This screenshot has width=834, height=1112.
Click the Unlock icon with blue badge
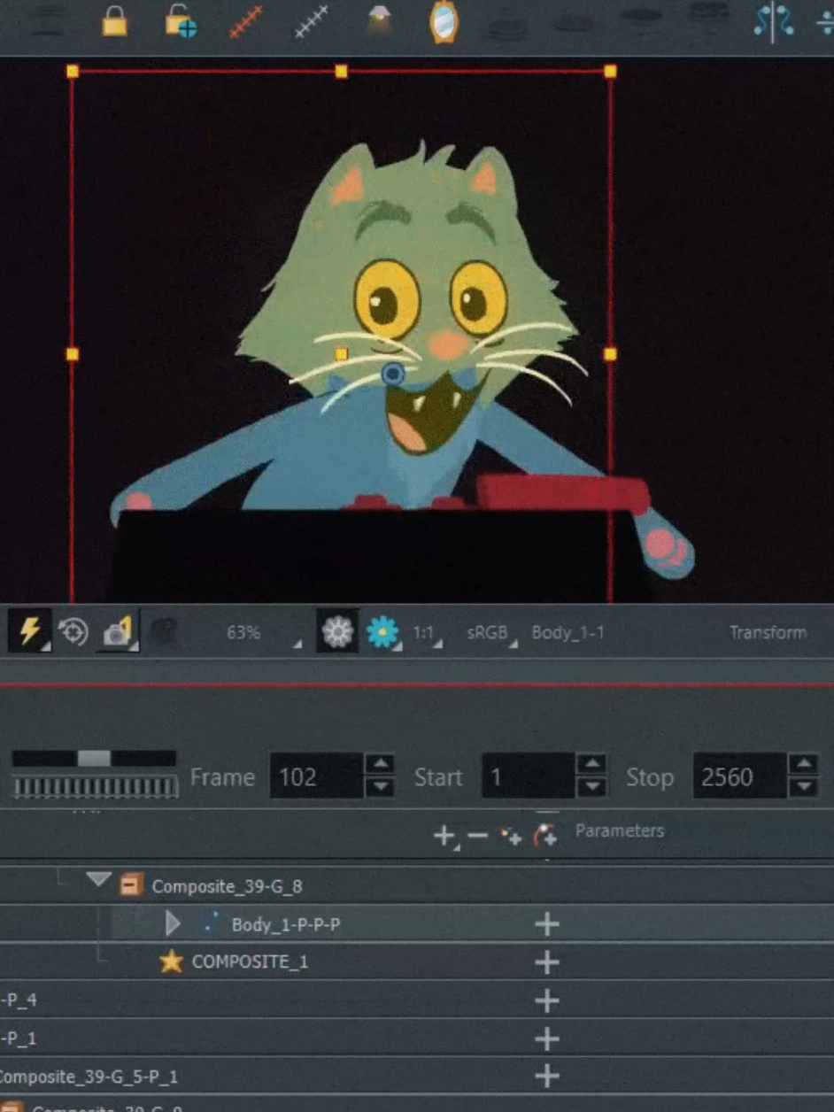pos(181,22)
